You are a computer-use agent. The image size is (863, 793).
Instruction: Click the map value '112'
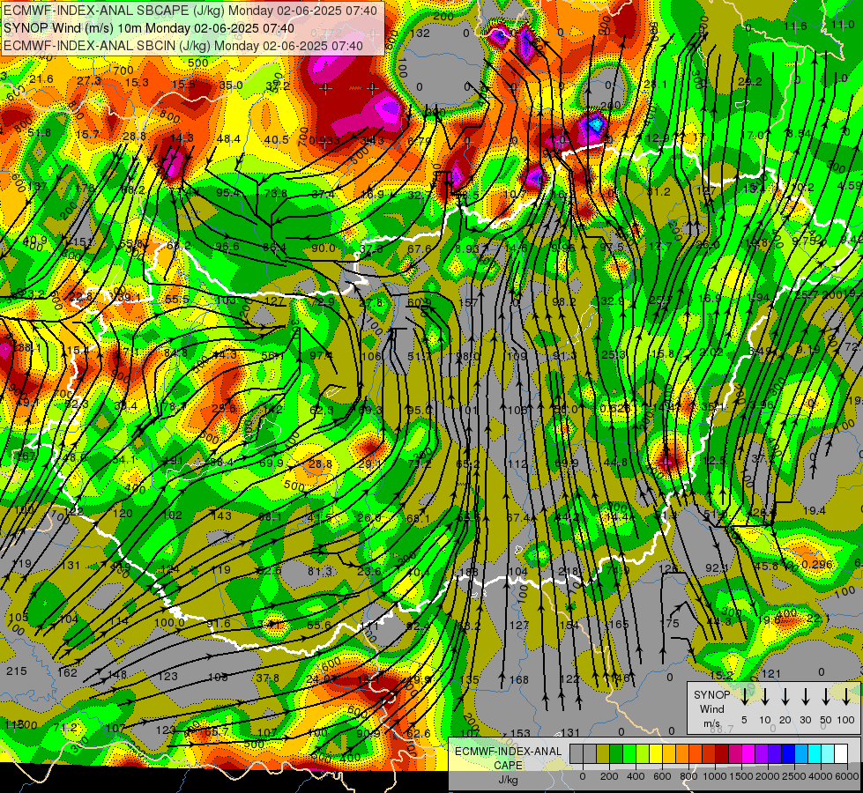[x=517, y=464]
